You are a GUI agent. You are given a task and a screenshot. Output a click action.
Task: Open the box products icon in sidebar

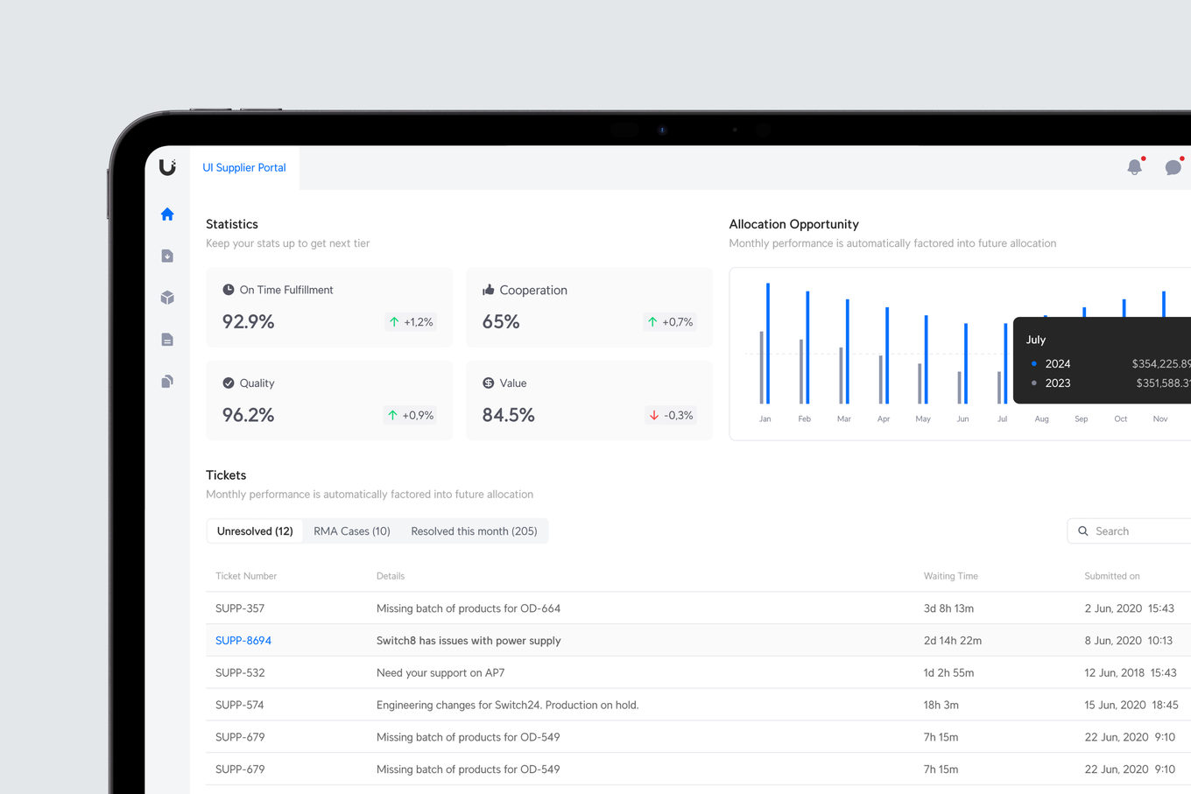coord(167,298)
